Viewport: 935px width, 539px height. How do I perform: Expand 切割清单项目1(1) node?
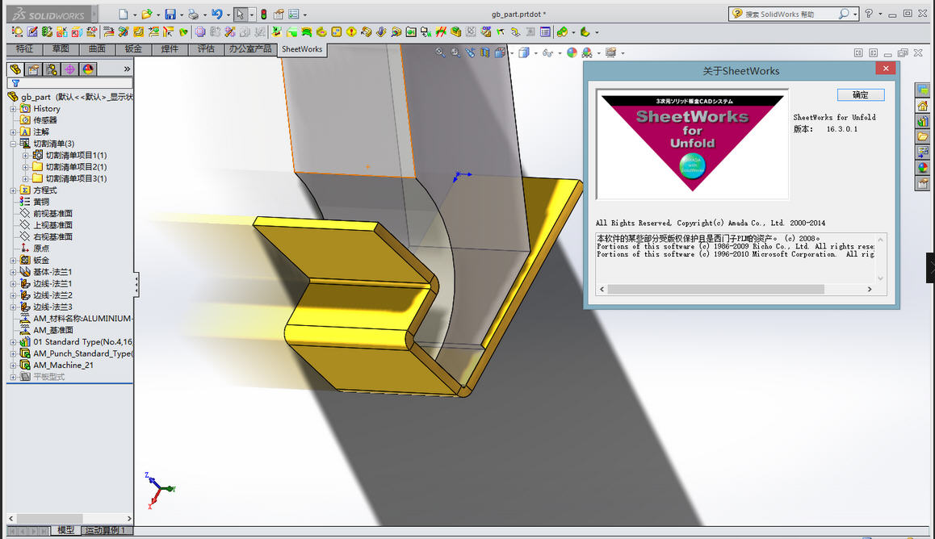pyautogui.click(x=25, y=156)
